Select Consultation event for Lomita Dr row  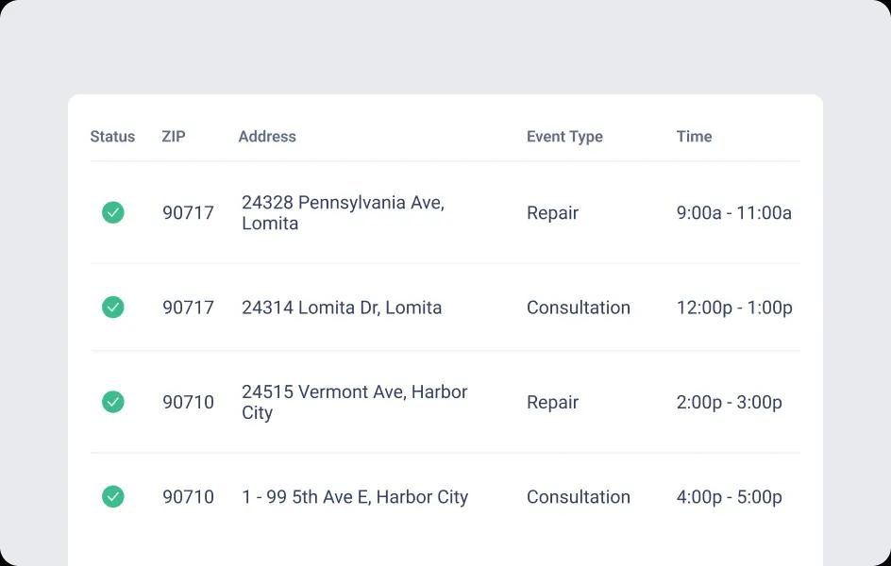579,308
